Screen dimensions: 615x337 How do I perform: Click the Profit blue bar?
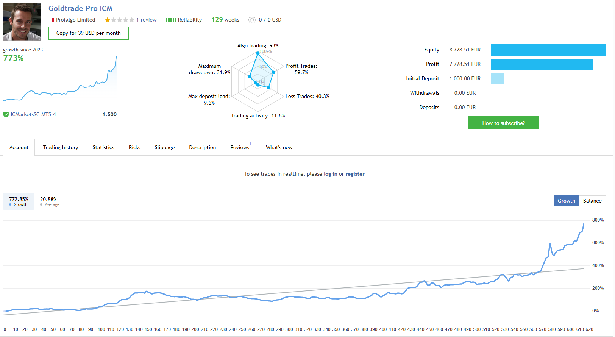[542, 64]
